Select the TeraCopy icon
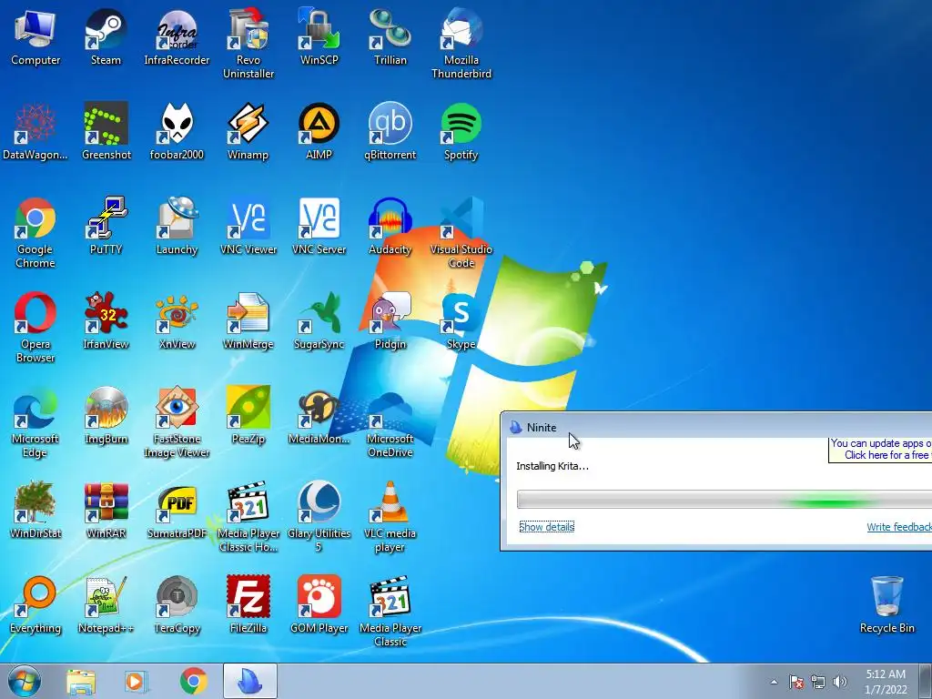 [x=177, y=604]
